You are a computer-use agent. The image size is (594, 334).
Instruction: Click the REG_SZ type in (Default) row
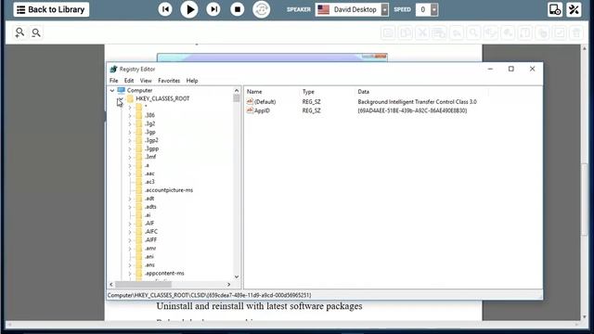(312, 102)
